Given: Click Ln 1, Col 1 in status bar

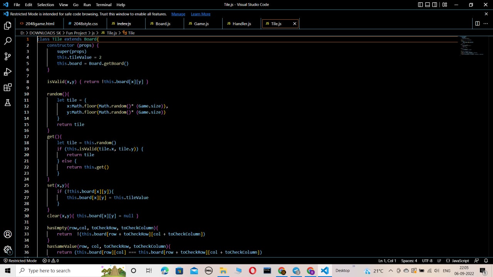Looking at the screenshot, I should [x=387, y=260].
